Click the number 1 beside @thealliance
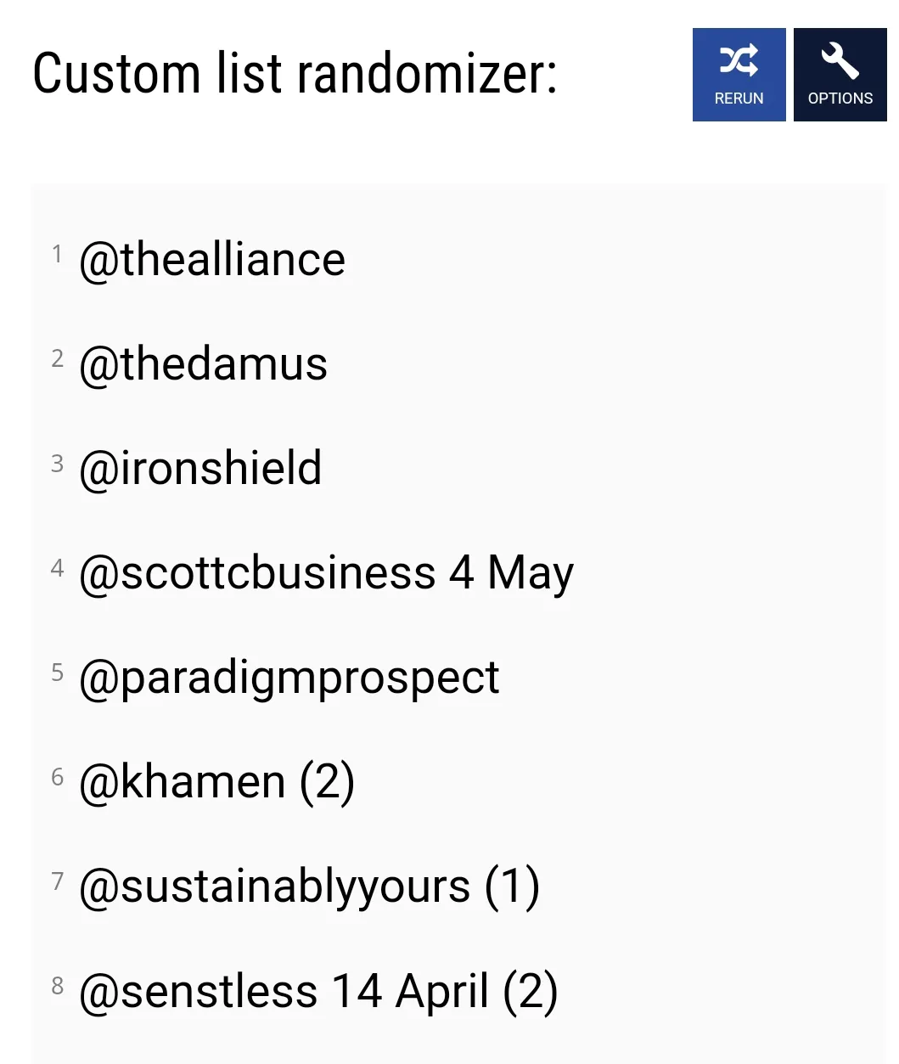 [x=58, y=252]
